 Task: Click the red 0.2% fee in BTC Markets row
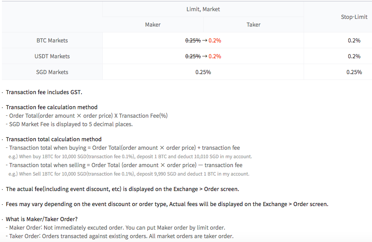[215, 41]
